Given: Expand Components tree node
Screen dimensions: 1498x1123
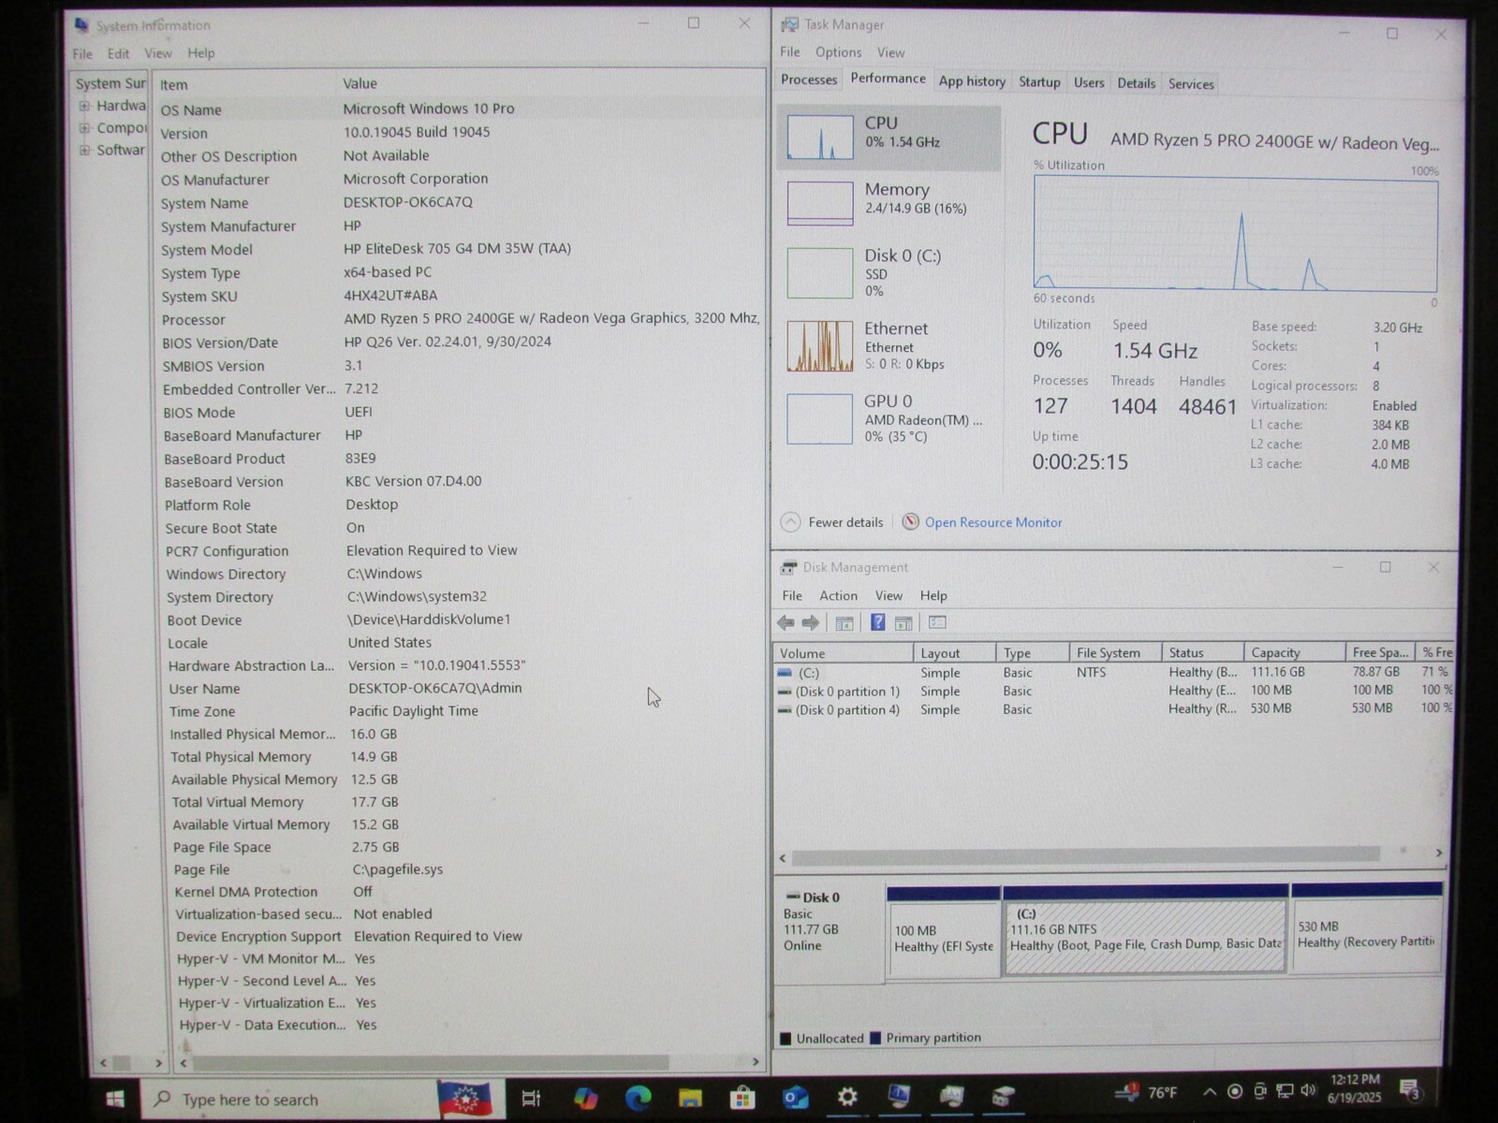Looking at the screenshot, I should click(84, 128).
